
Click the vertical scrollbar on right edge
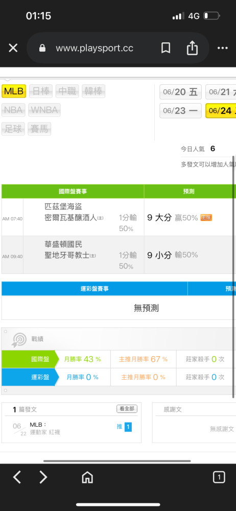pyautogui.click(x=233, y=277)
